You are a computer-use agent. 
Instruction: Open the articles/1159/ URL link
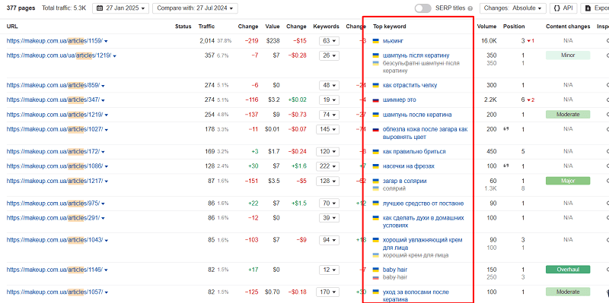(54, 41)
